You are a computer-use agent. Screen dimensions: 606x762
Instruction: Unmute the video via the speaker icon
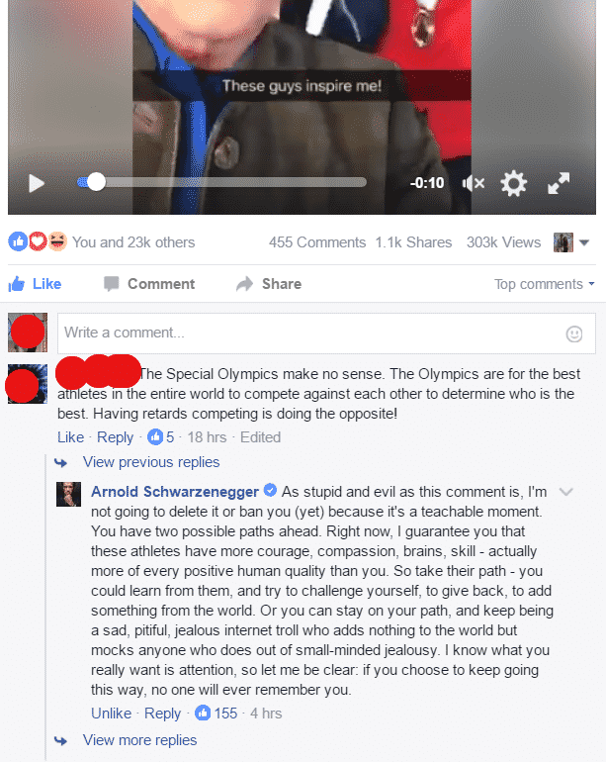pyautogui.click(x=473, y=183)
